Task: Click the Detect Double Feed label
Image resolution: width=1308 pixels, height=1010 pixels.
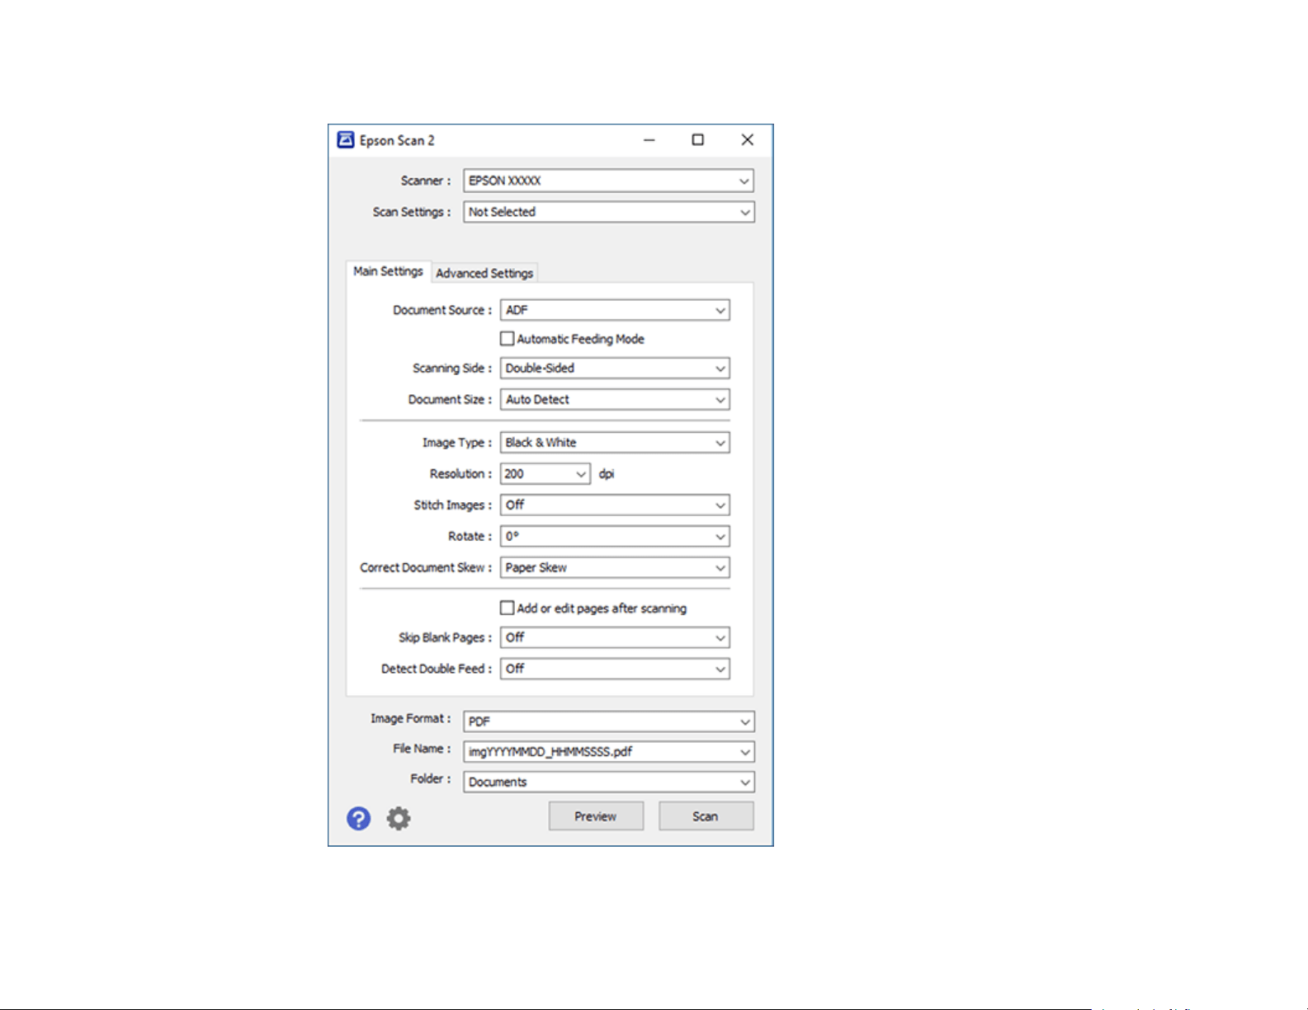Action: point(437,669)
